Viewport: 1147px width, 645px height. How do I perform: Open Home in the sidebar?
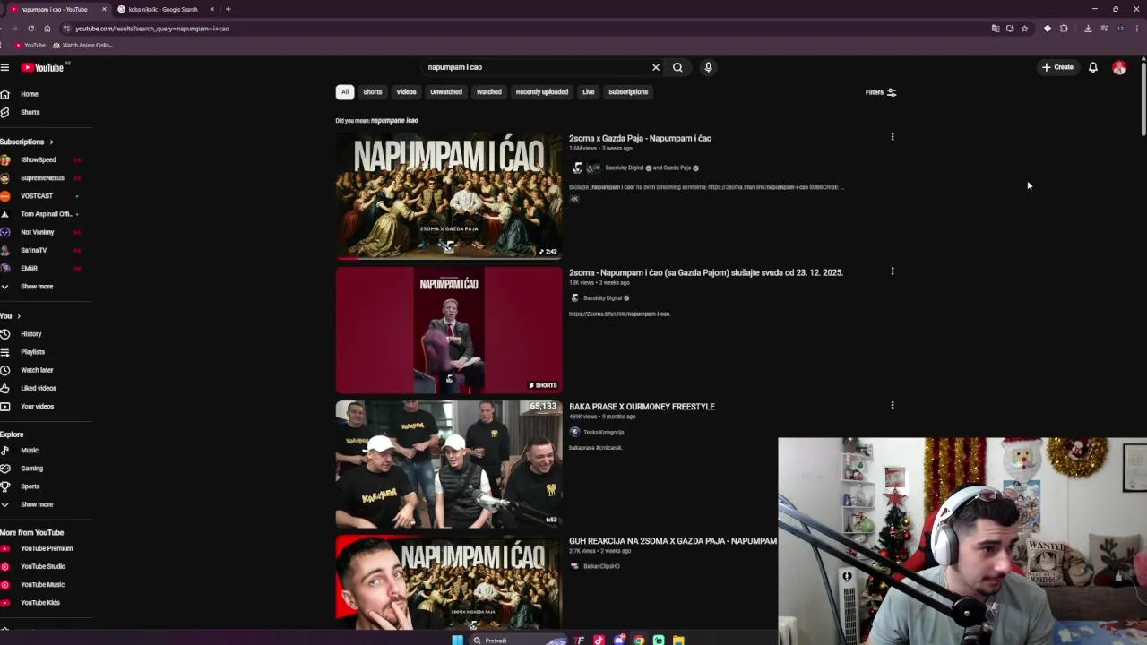tap(29, 94)
